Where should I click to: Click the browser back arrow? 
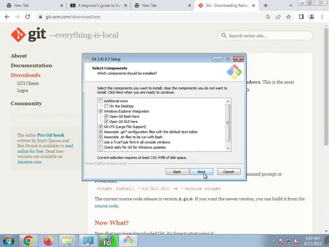(x=7, y=17)
